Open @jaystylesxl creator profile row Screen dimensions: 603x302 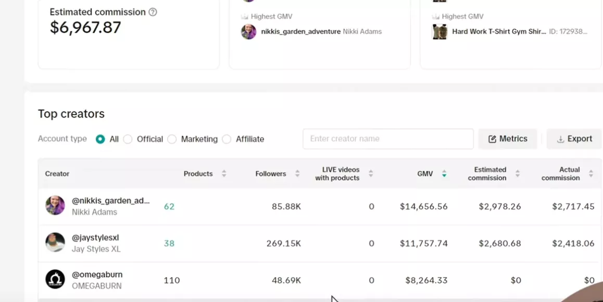pyautogui.click(x=320, y=244)
